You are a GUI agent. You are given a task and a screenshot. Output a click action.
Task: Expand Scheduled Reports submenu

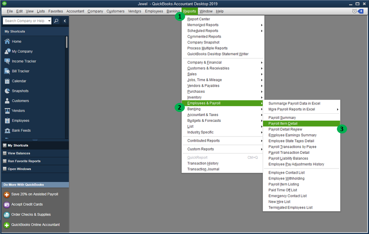[262, 31]
